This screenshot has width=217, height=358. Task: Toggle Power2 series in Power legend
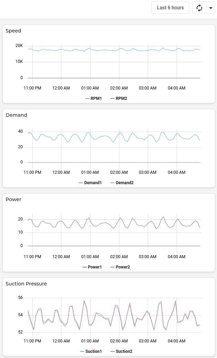[120, 267]
